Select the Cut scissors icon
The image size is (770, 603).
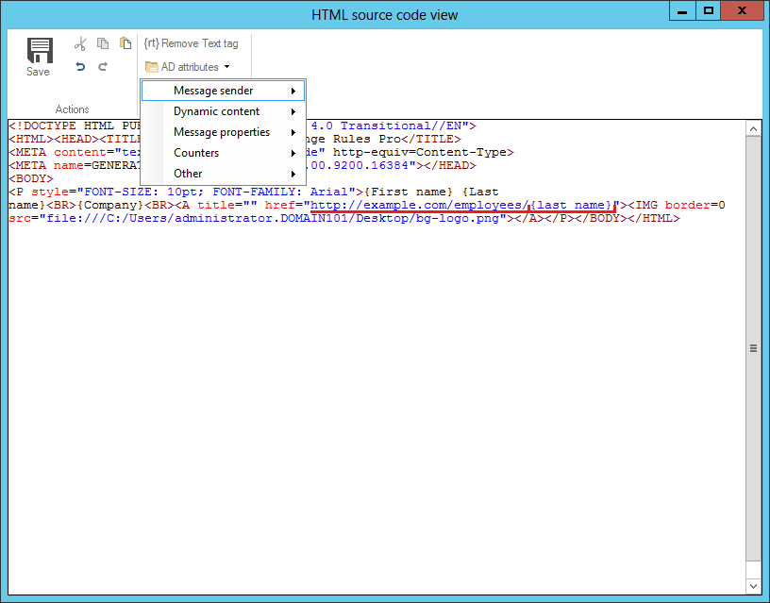[80, 42]
